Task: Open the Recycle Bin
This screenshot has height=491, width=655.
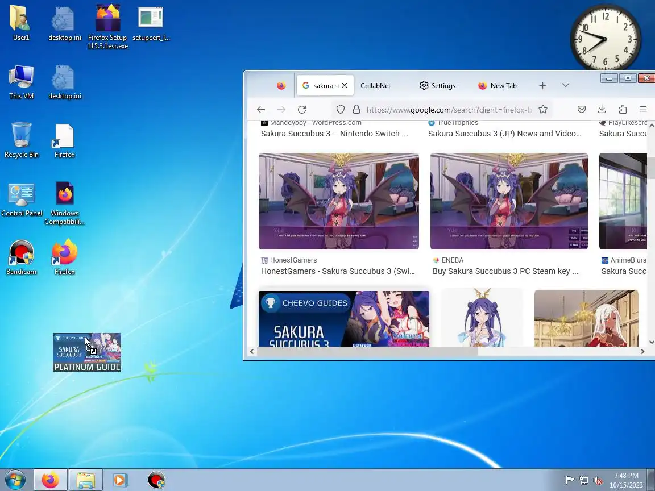Action: tap(21, 140)
